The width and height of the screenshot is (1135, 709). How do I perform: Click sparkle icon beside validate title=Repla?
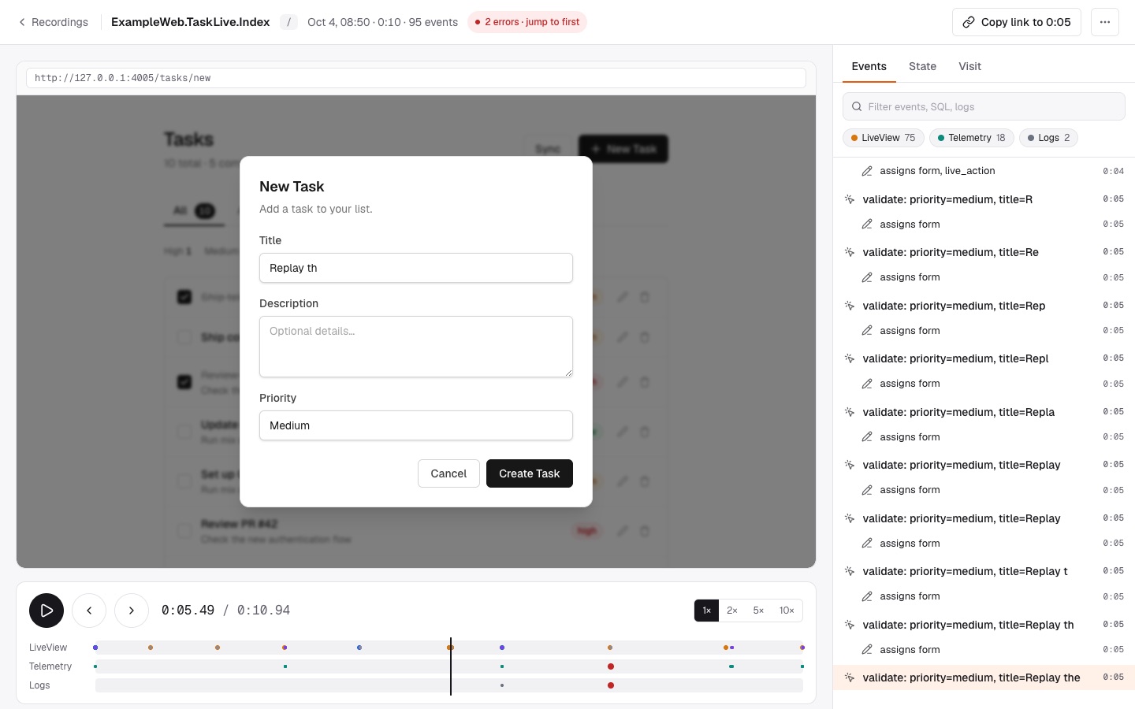point(850,412)
